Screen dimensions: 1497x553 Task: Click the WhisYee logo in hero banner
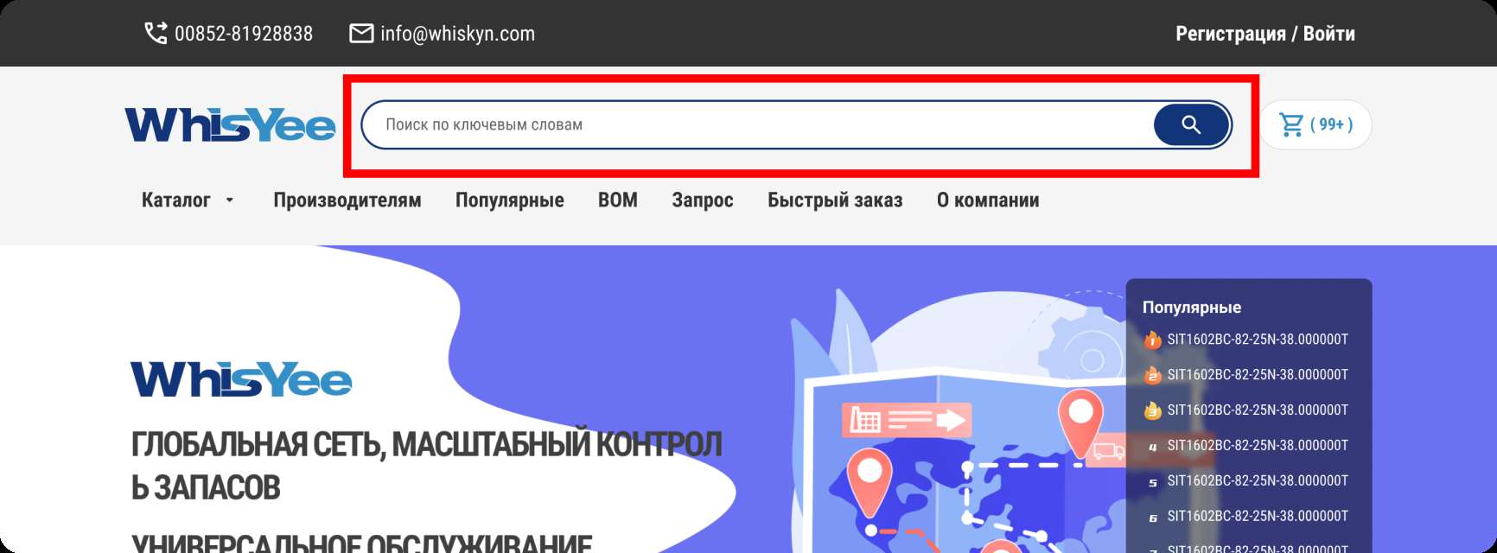coord(241,378)
